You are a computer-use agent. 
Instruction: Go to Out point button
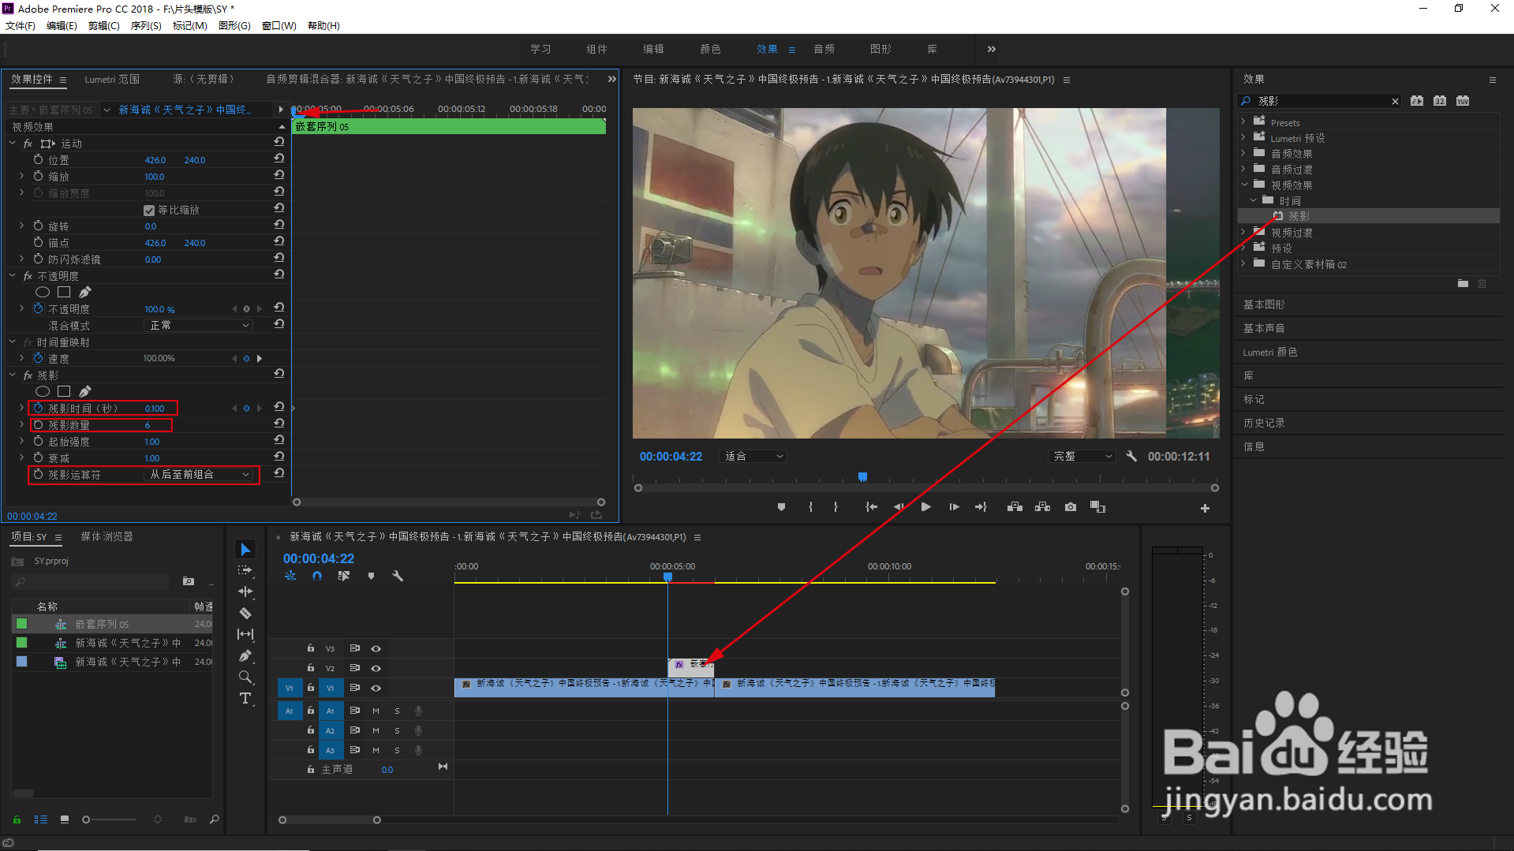[981, 507]
